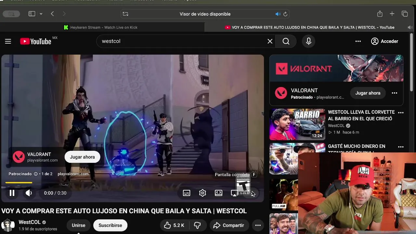Reload page with refresh icon
Image resolution: width=416 pixels, height=234 pixels.
click(285, 14)
